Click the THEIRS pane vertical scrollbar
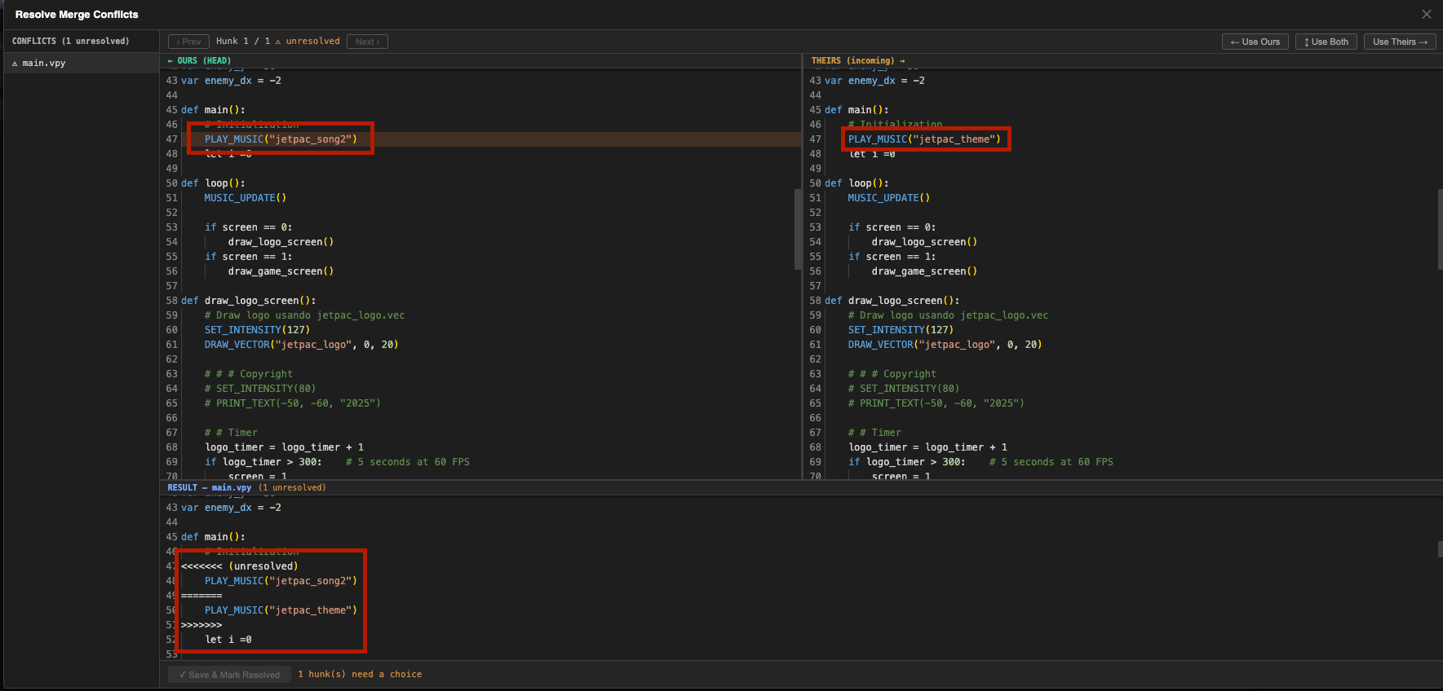The height and width of the screenshot is (691, 1443). [x=1440, y=229]
